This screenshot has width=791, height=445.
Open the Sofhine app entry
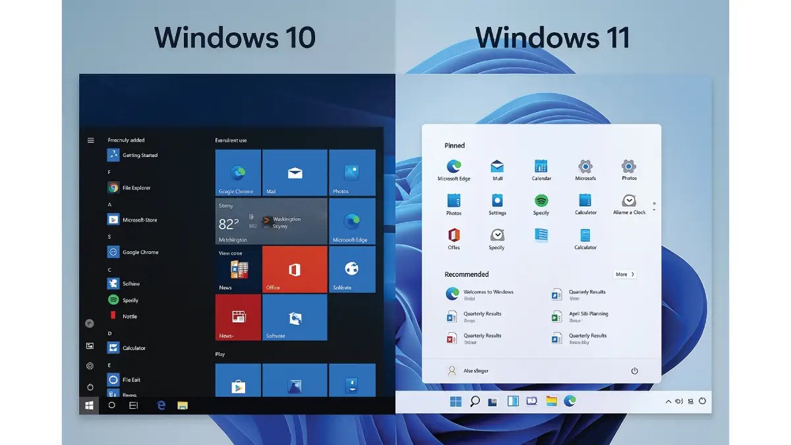tap(124, 283)
